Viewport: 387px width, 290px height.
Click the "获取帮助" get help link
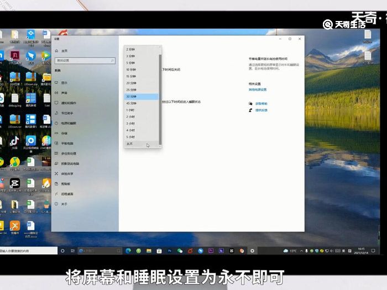click(261, 104)
